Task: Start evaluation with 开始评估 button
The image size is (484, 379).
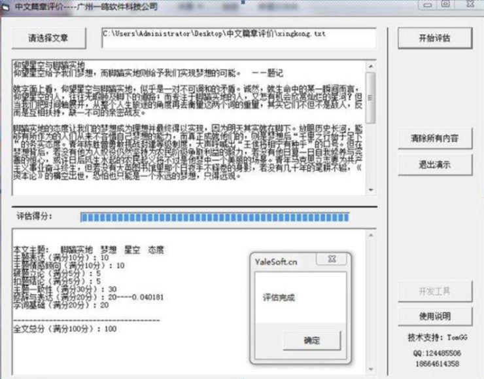Action: 435,39
